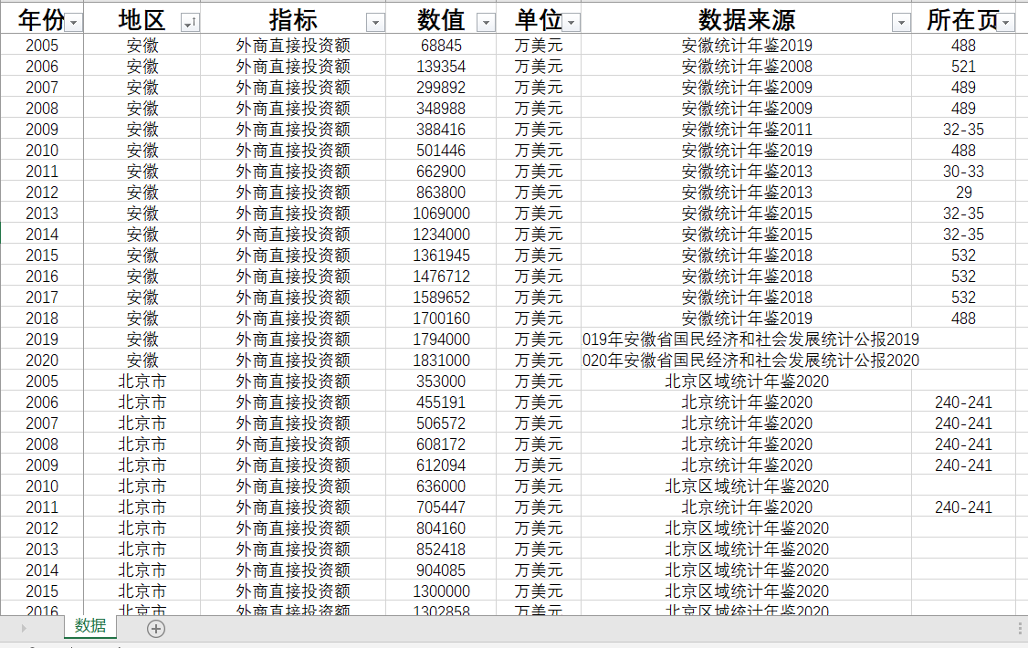Select the value cell 1589652
This screenshot has height=648, width=1028.
(441, 297)
